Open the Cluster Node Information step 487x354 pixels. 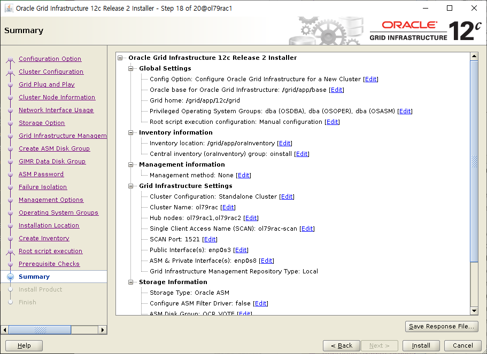57,97
